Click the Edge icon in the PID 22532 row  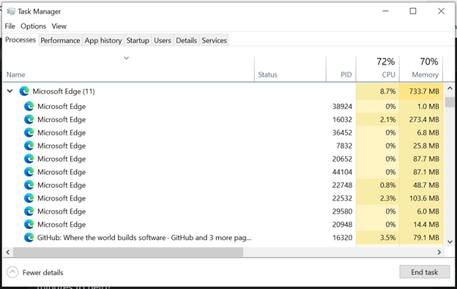[29, 198]
